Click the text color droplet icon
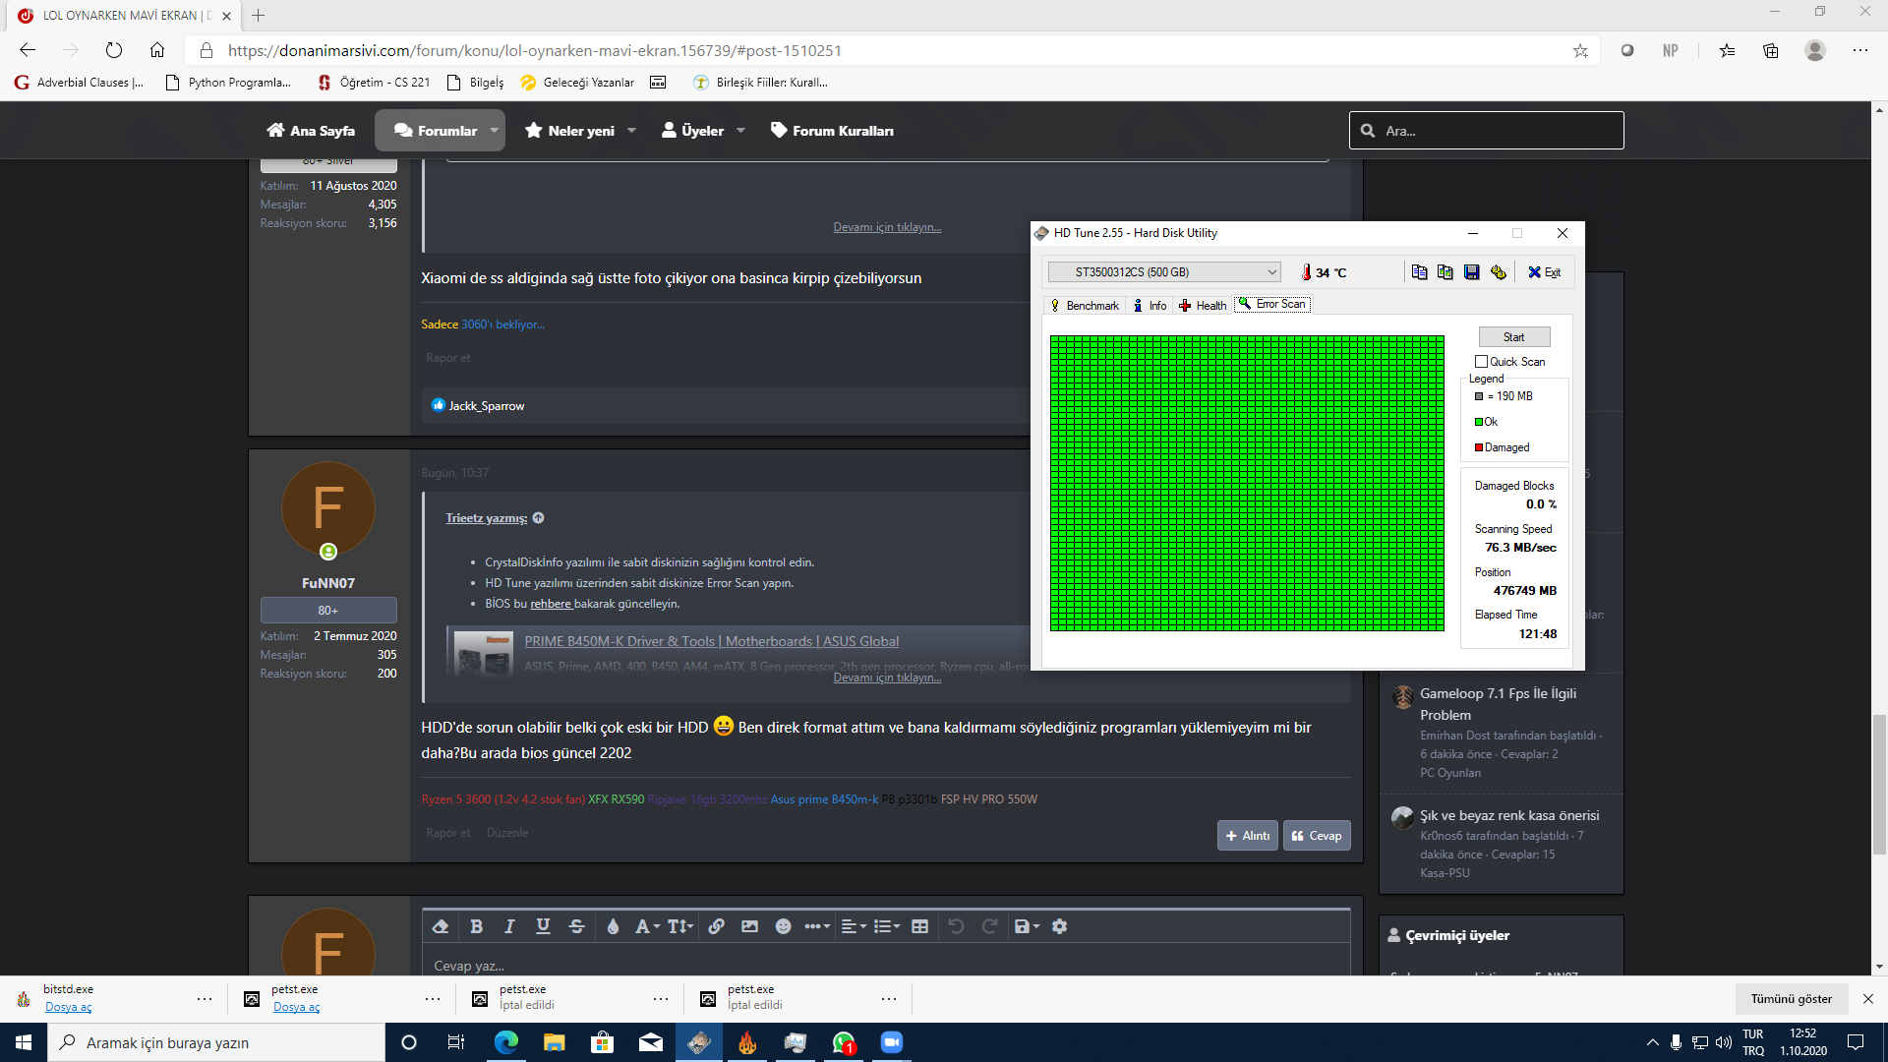Viewport: 1888px width, 1062px height. click(x=613, y=926)
